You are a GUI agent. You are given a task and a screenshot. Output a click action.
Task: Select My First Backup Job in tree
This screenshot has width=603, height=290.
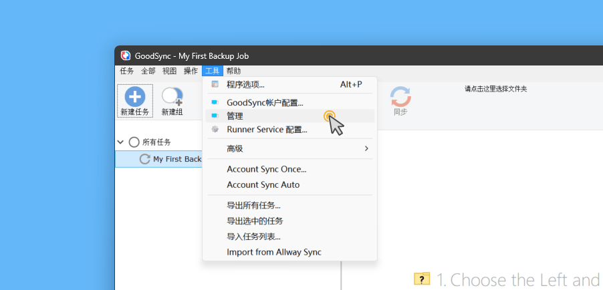176,159
